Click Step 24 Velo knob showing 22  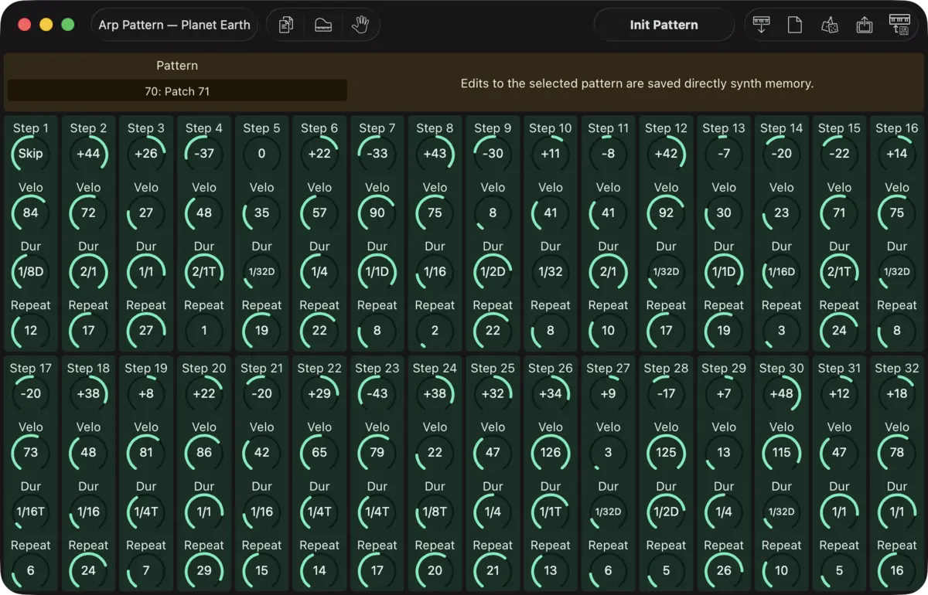click(x=435, y=453)
